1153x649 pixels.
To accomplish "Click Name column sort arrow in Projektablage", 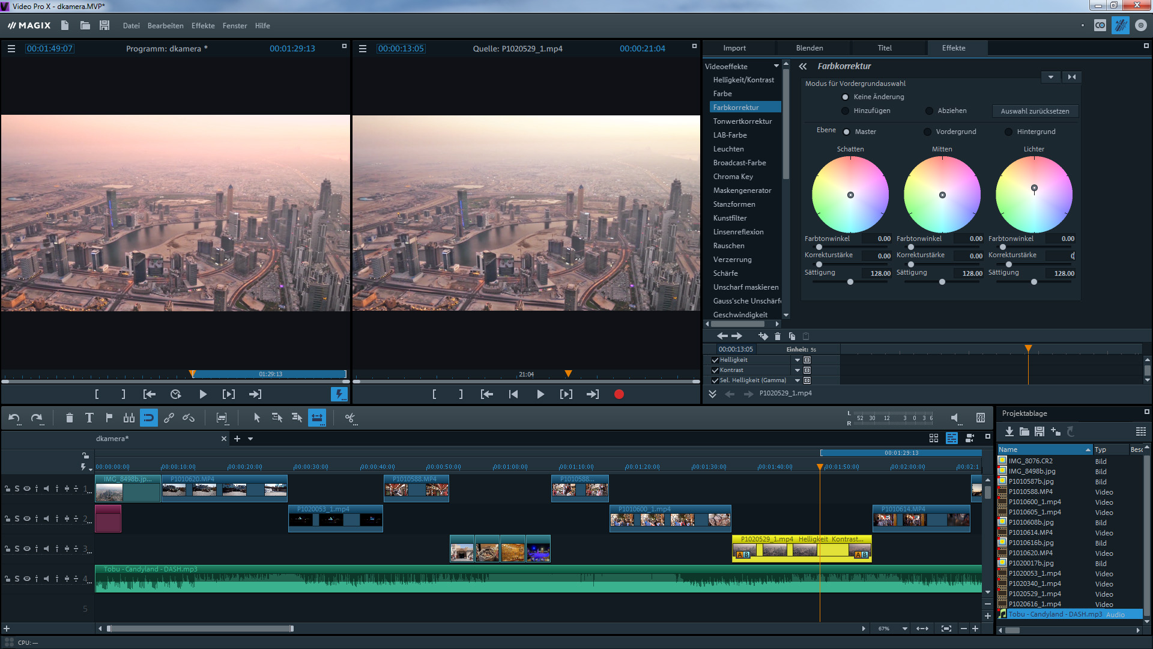I will point(1088,449).
